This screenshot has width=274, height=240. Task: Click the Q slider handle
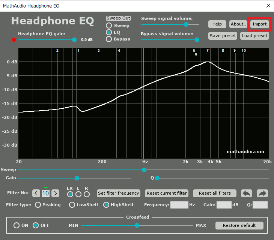coord(157,178)
